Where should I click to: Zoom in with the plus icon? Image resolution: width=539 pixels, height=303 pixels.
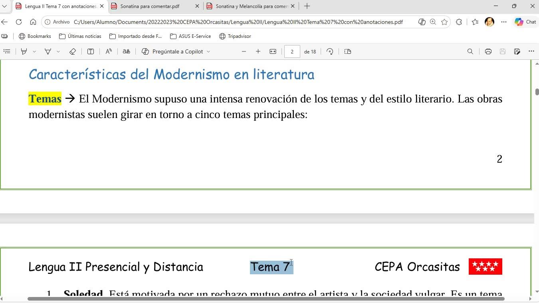pyautogui.click(x=258, y=51)
